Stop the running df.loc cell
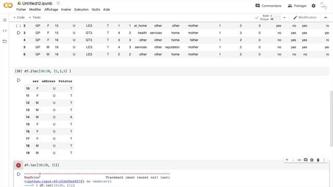 pos(19,165)
